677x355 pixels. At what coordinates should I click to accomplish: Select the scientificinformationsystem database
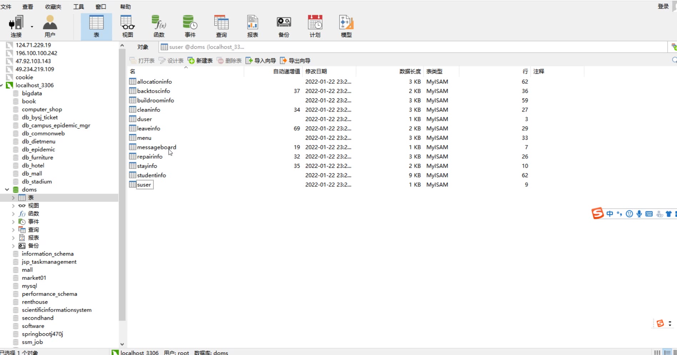click(56, 310)
